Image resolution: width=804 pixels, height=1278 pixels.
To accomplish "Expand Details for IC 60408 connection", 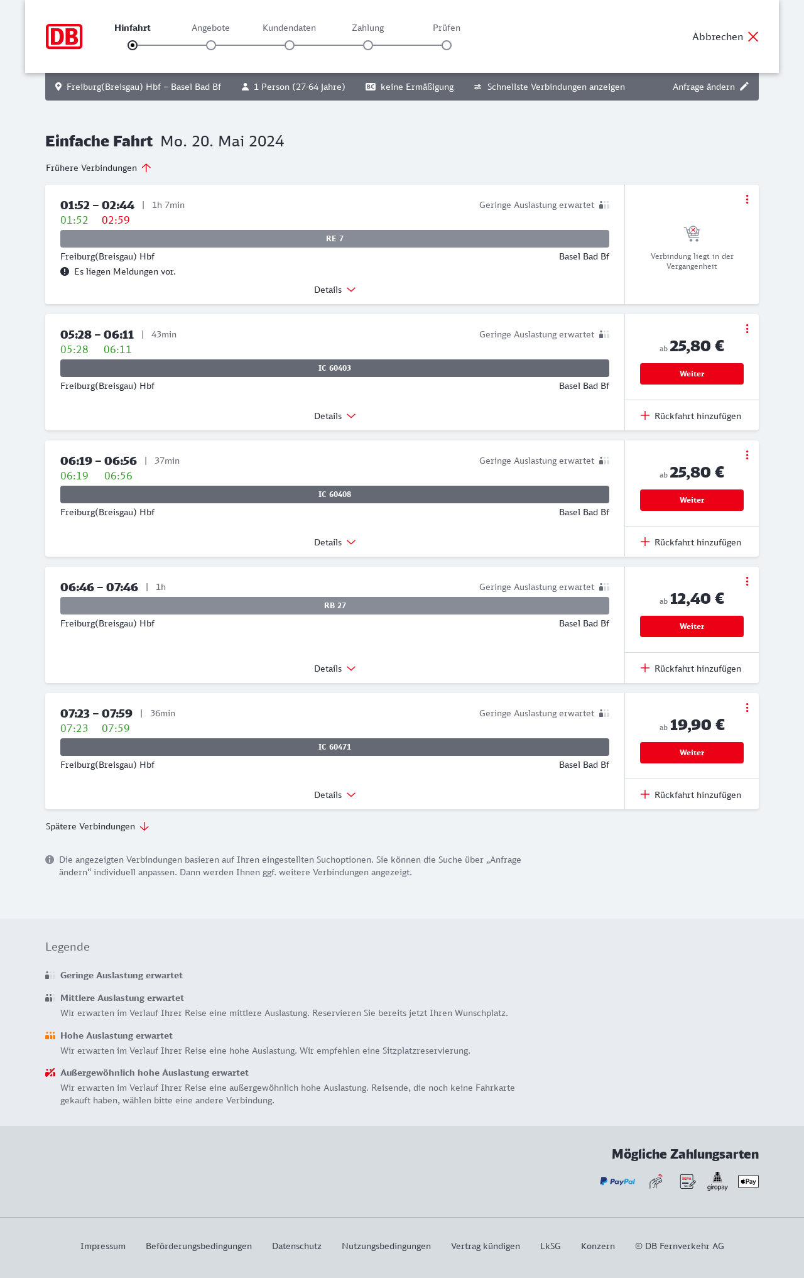I will click(x=335, y=542).
